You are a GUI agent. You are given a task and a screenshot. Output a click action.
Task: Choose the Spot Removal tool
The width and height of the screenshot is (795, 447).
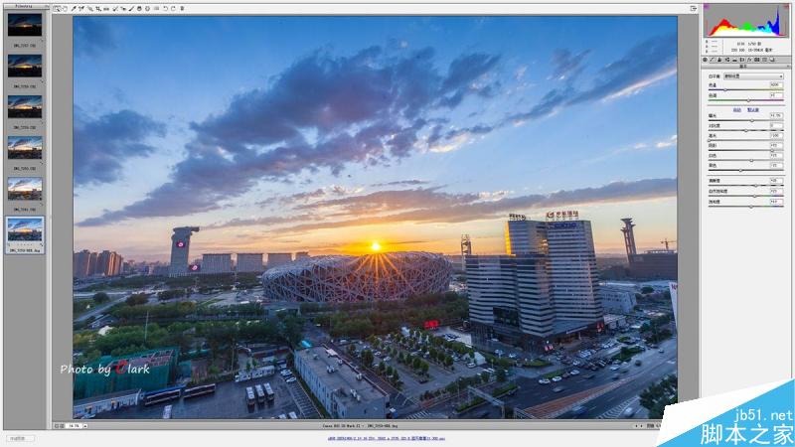(x=115, y=9)
